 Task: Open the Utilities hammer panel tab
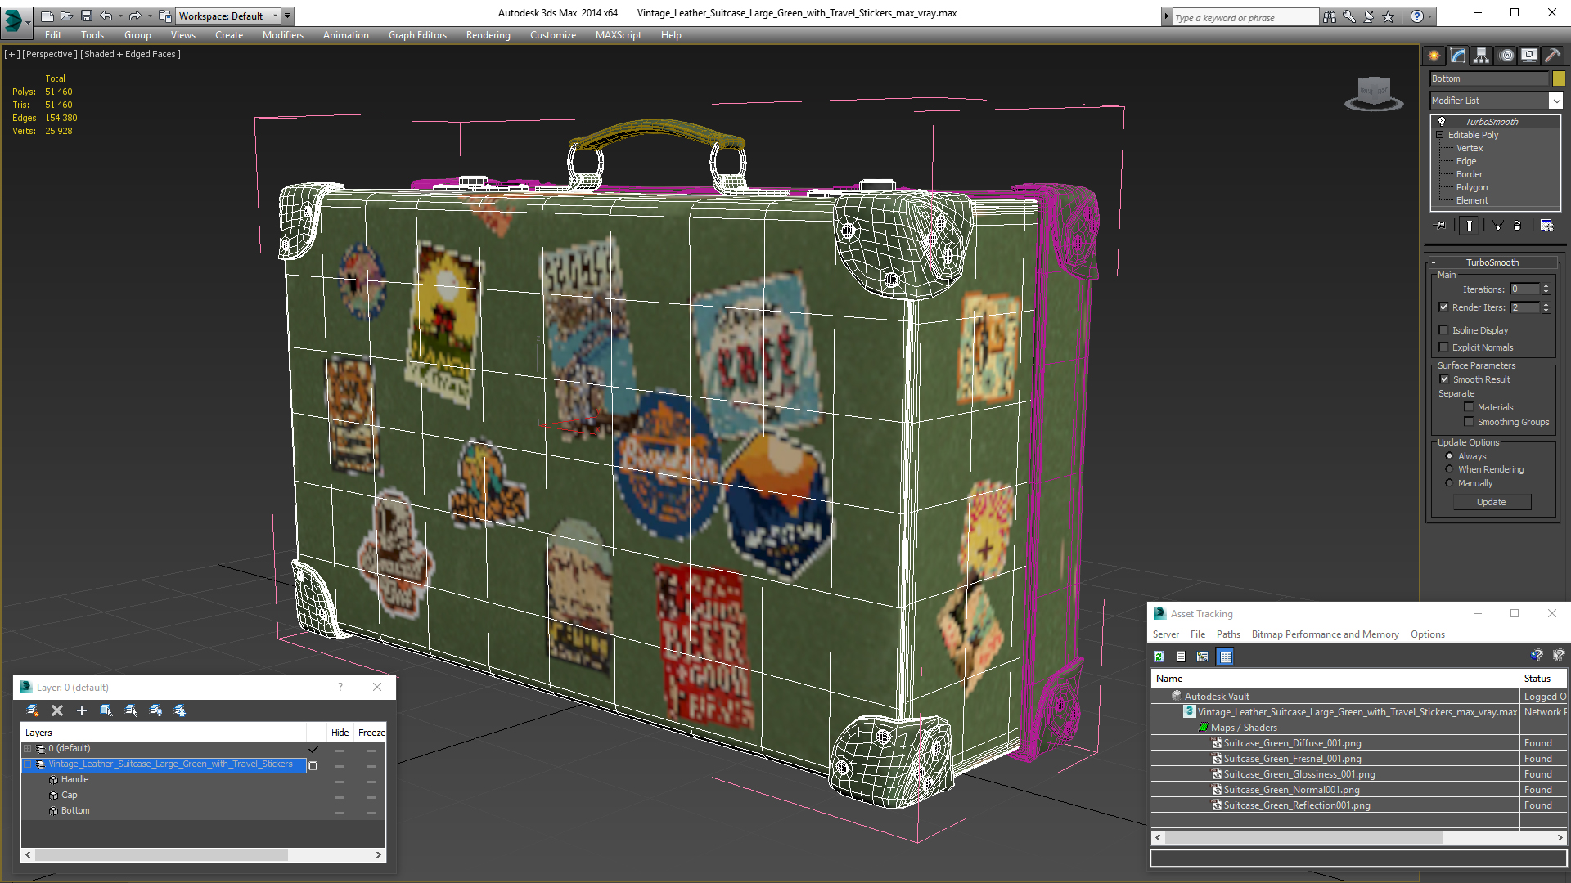point(1551,56)
